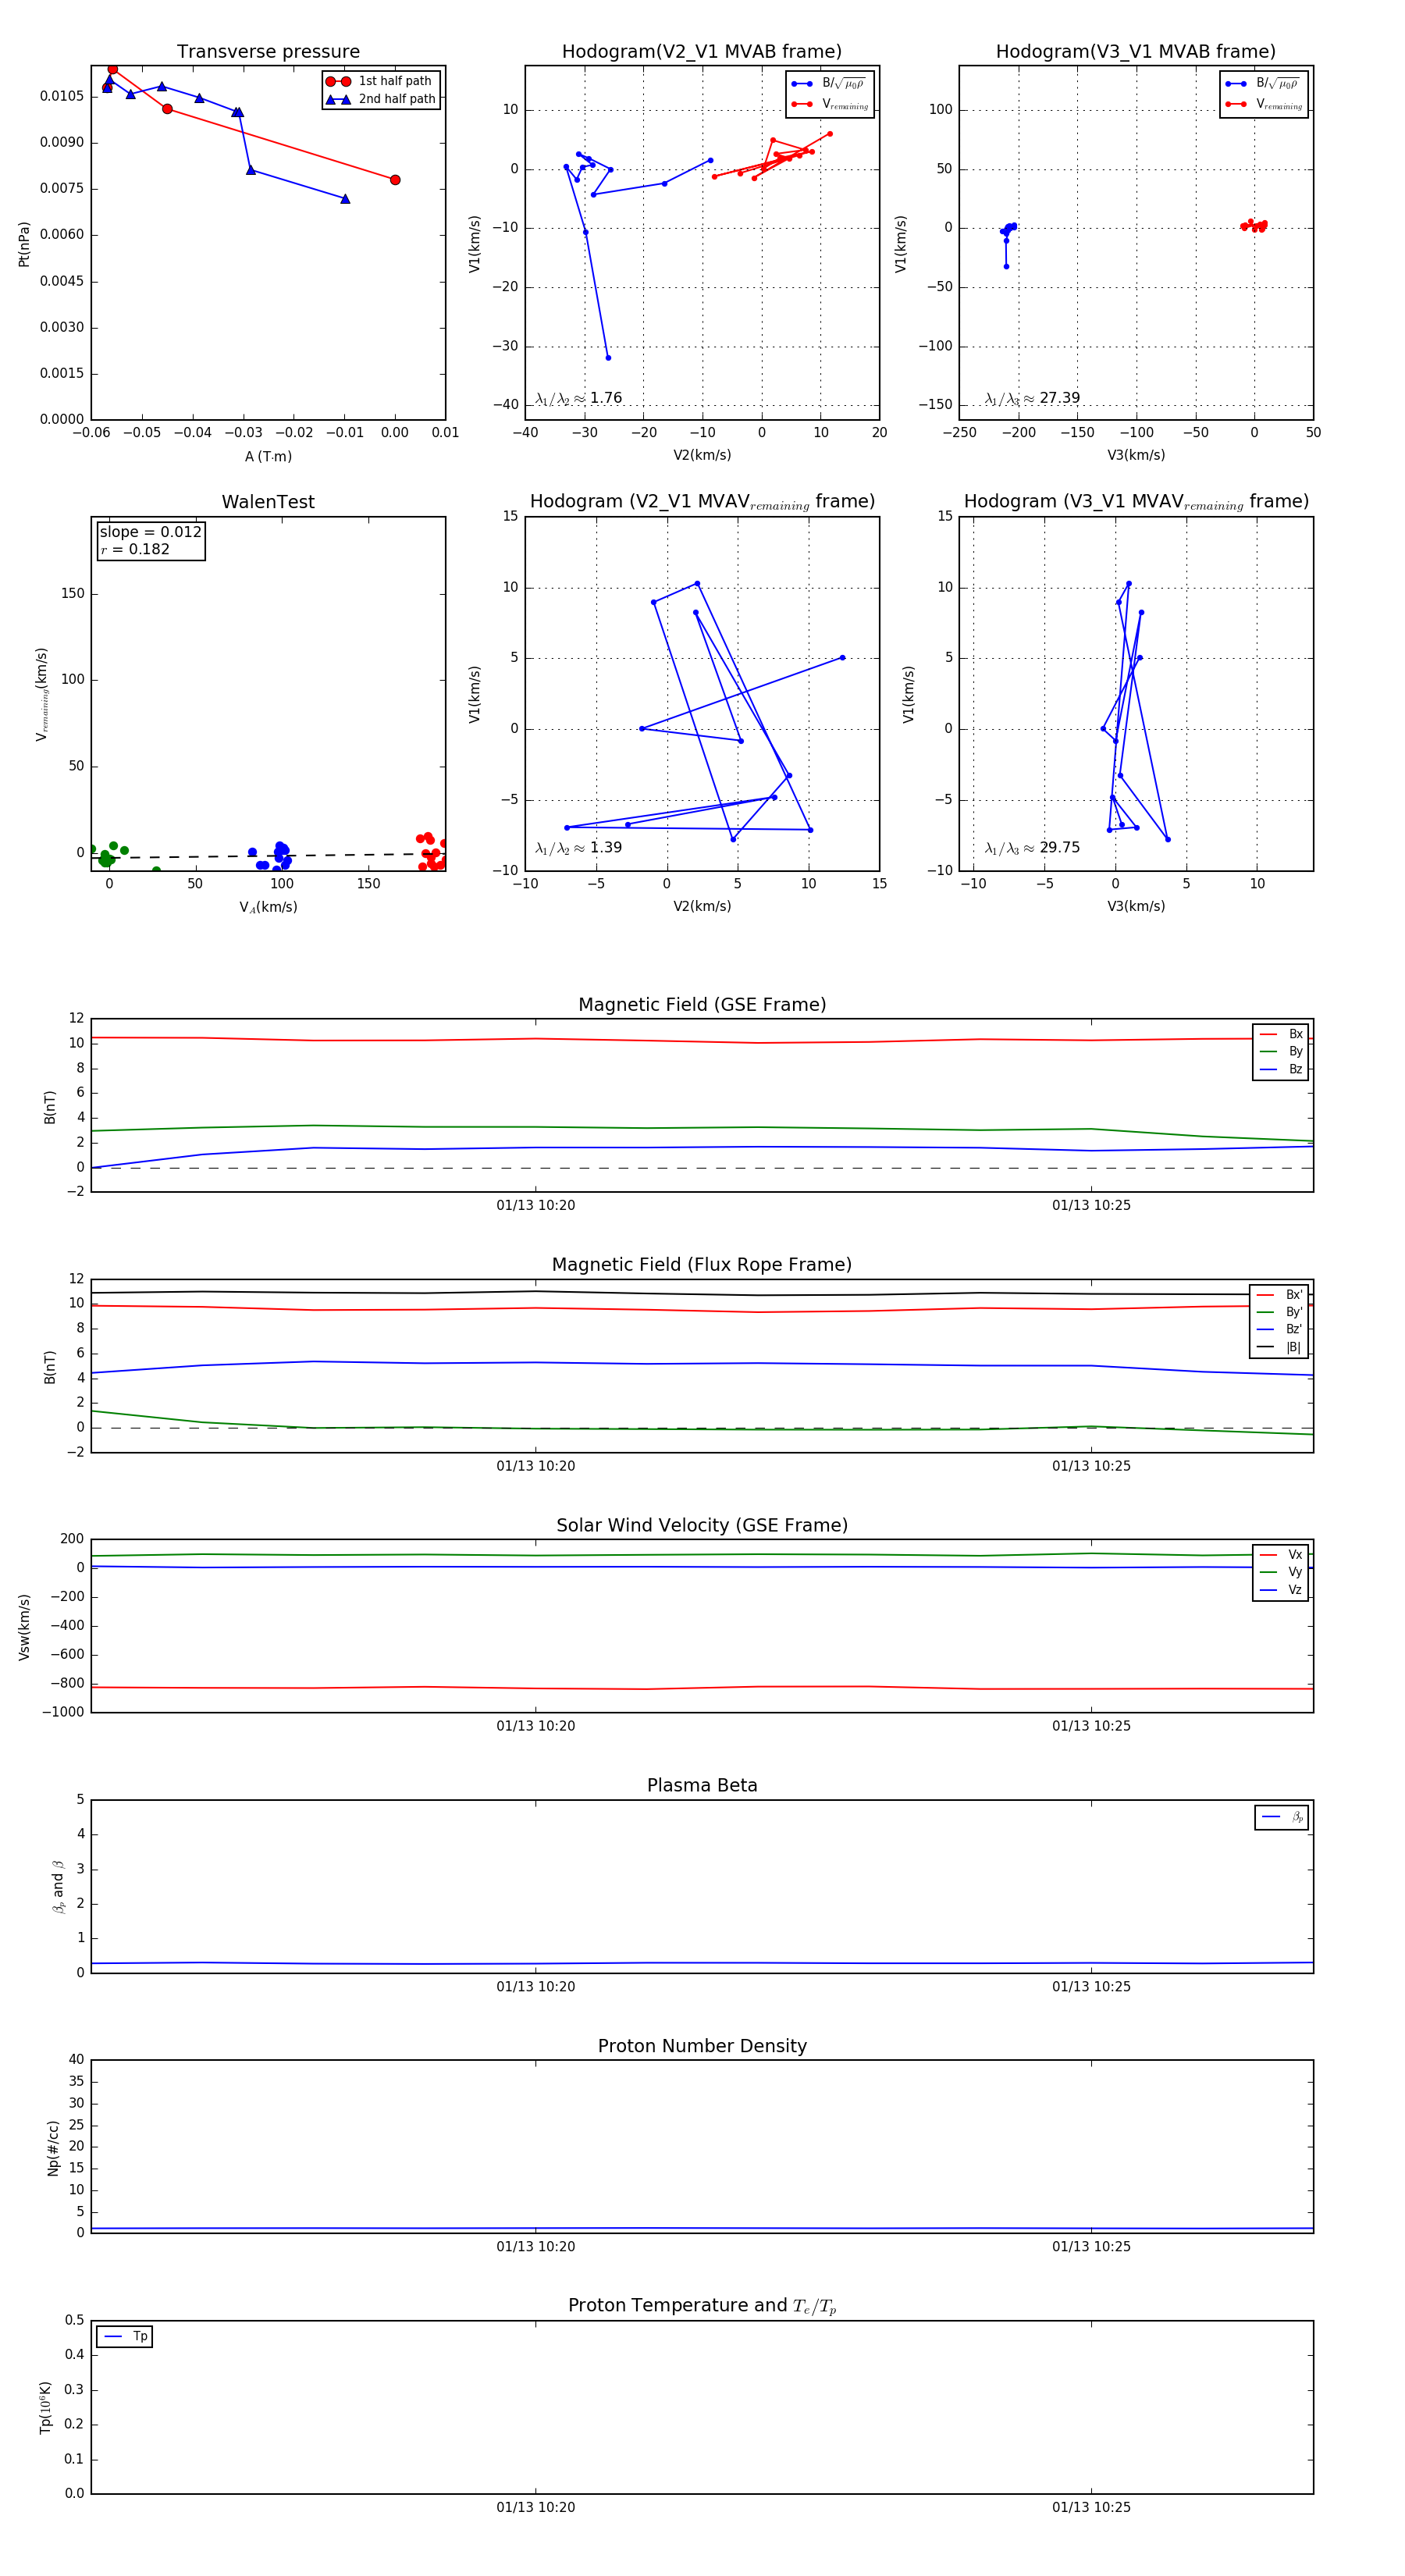Click the 'A (T·m)' axis label
The height and width of the screenshot is (2576, 1405).
268,456
